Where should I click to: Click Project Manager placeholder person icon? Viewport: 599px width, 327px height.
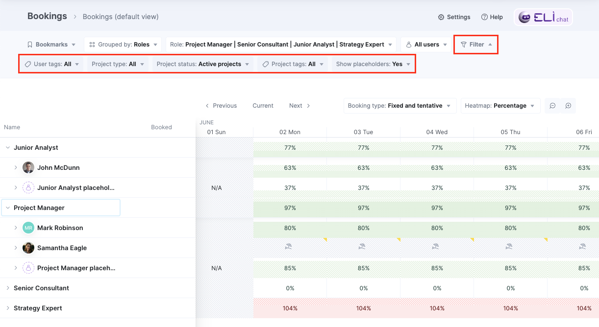[x=28, y=268]
